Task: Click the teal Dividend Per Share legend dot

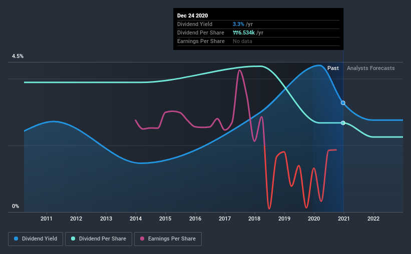Action: point(73,238)
